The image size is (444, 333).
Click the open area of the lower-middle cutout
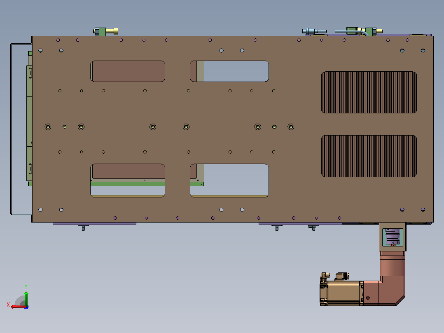[236, 179]
